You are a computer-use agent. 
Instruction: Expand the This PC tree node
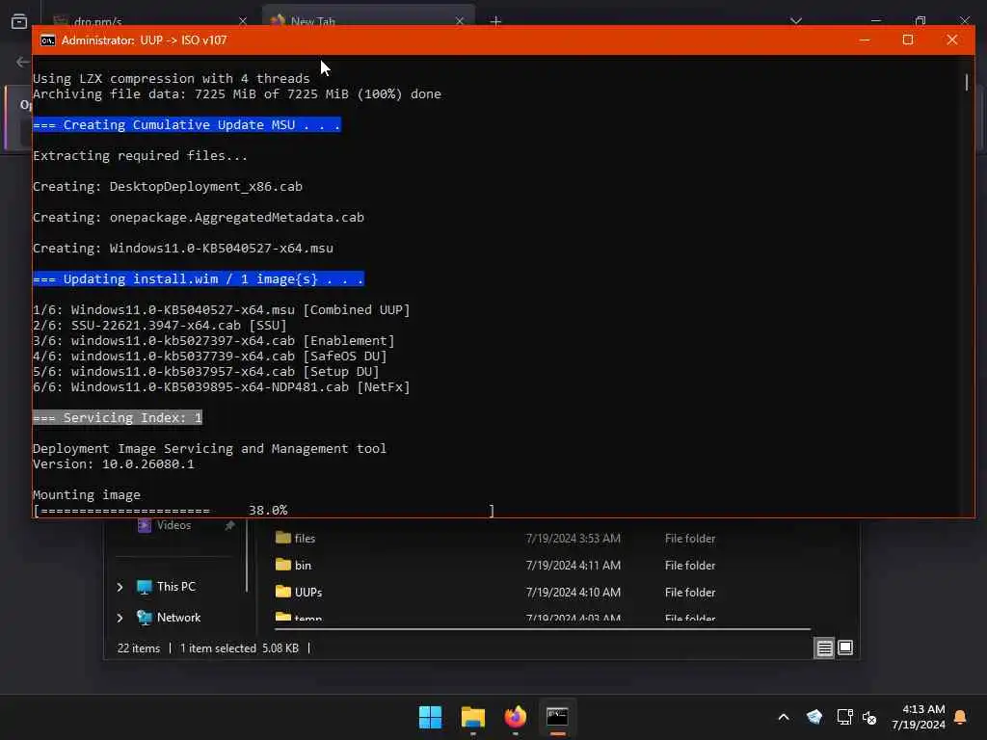pos(120,587)
